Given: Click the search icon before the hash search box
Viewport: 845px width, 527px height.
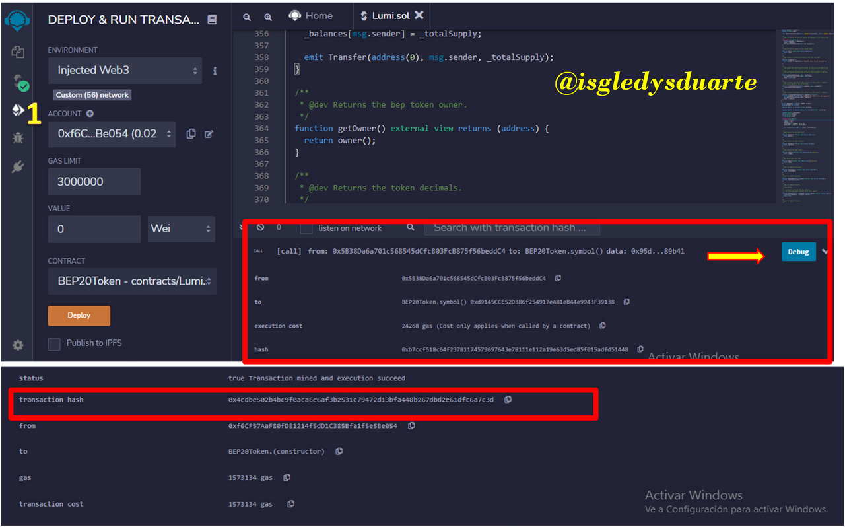Looking at the screenshot, I should coord(411,227).
